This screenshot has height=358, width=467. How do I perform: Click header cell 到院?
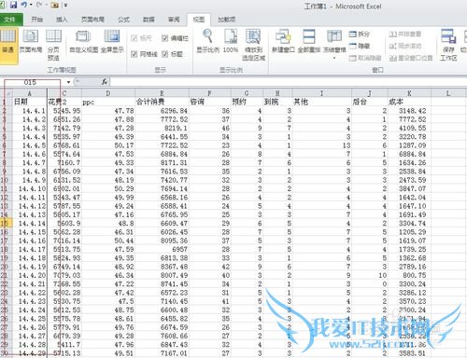pos(277,102)
